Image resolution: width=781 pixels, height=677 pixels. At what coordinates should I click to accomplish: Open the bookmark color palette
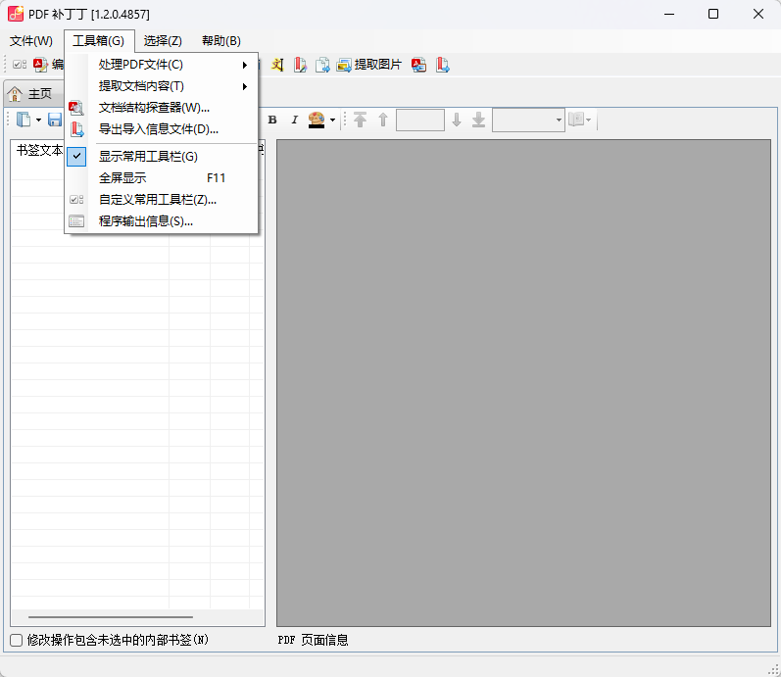click(317, 120)
